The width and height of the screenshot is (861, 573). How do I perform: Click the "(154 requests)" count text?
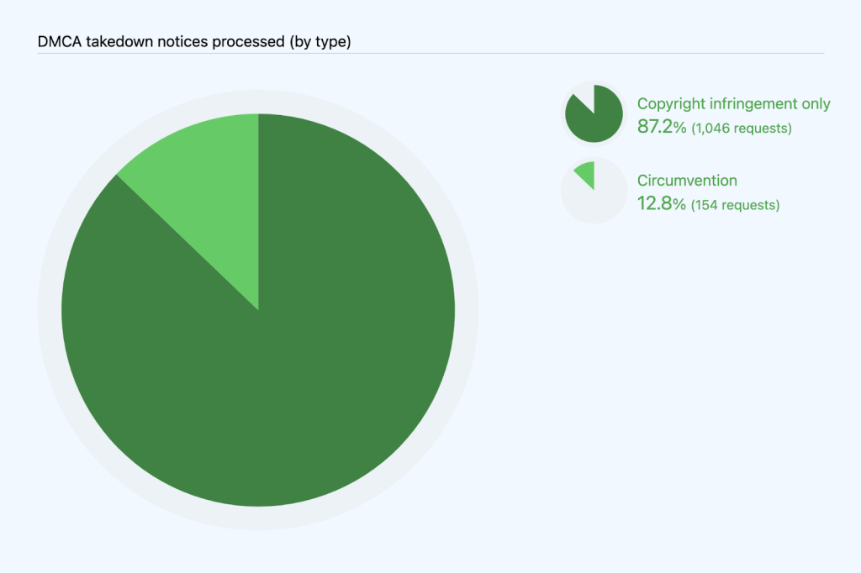coord(735,205)
